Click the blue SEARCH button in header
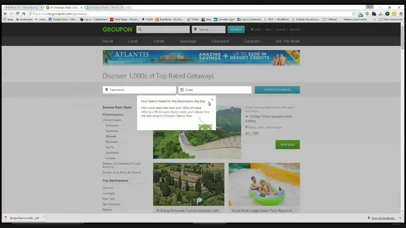The height and width of the screenshot is (228, 406). tap(236, 29)
